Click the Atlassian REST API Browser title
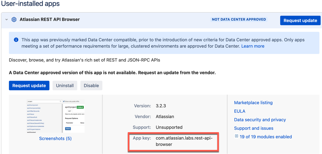The width and height of the screenshot is (322, 154). coord(50,20)
